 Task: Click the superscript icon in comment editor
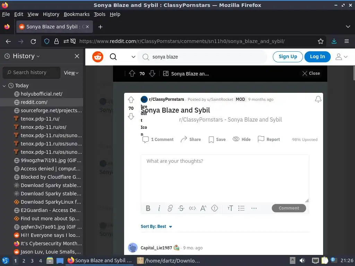coord(203,208)
